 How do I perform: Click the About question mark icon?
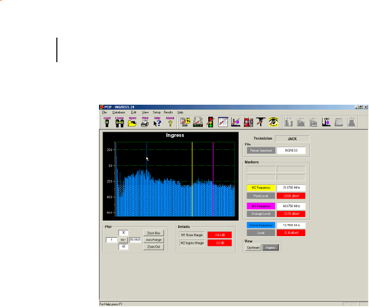pyautogui.click(x=170, y=122)
